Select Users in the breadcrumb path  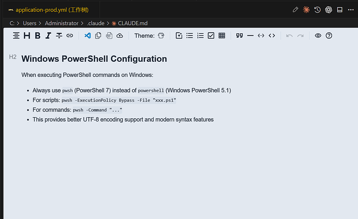point(30,23)
